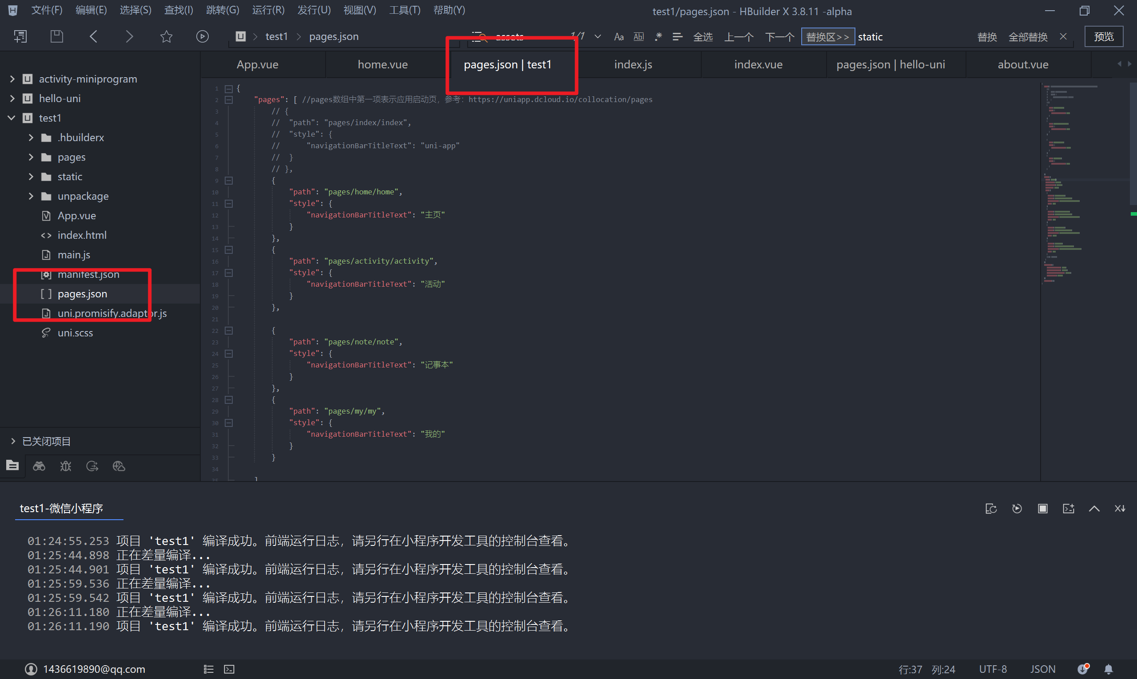Open the 文件(F) menu

coord(47,10)
